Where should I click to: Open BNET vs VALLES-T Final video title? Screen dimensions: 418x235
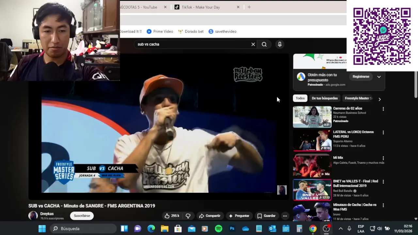coord(356,183)
